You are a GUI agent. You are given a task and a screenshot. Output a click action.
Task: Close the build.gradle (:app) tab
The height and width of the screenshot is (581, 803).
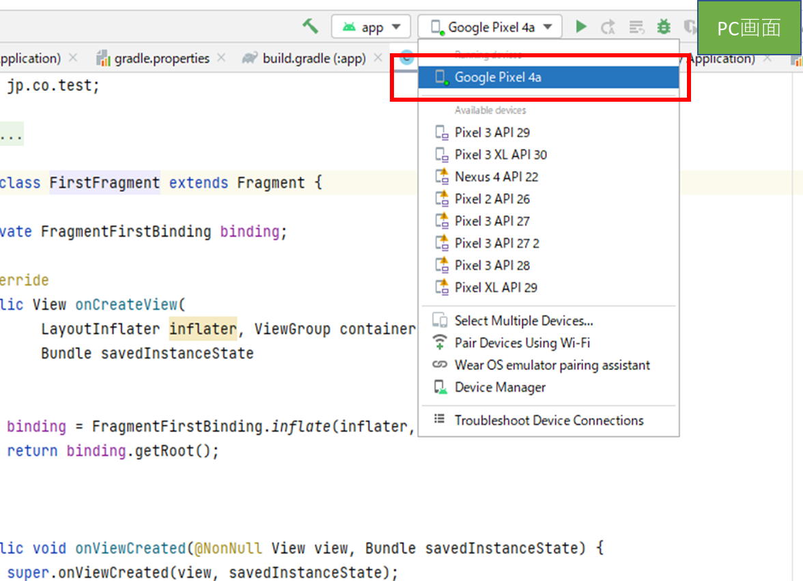[378, 58]
